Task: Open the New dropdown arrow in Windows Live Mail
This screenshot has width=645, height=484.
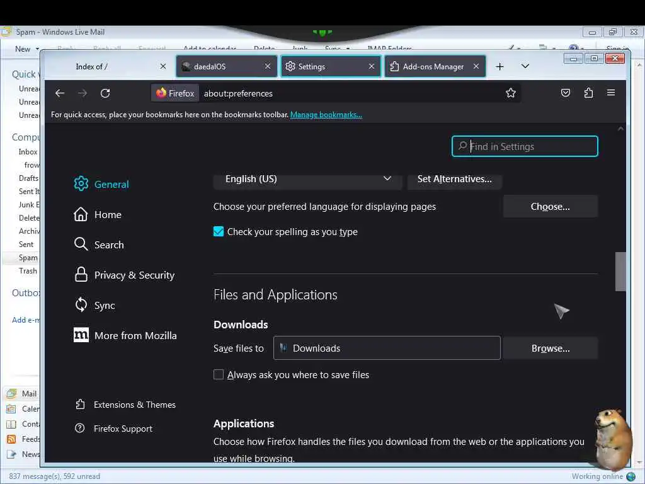Action: (37, 49)
